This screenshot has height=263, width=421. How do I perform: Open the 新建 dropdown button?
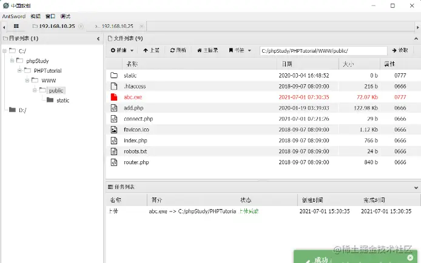[x=122, y=50]
